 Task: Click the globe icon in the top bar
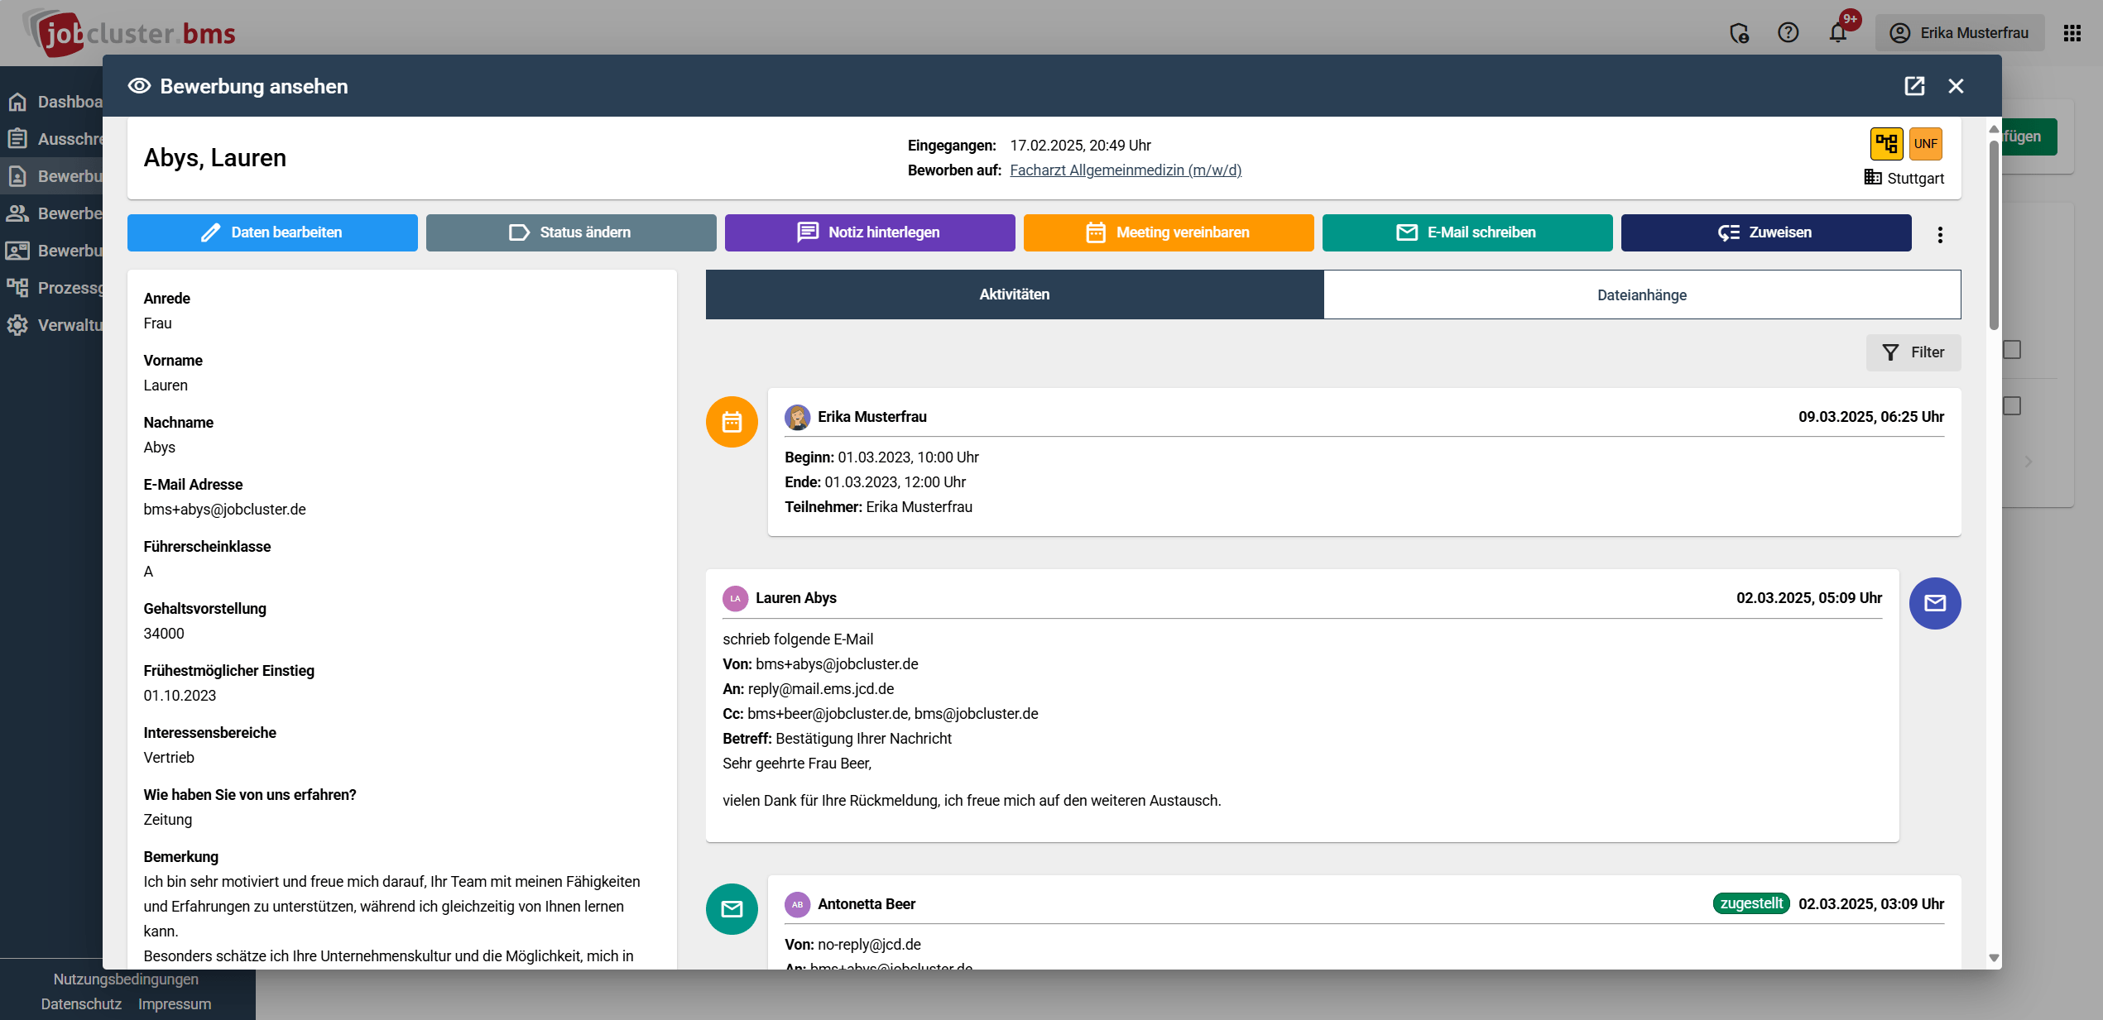coord(1740,33)
